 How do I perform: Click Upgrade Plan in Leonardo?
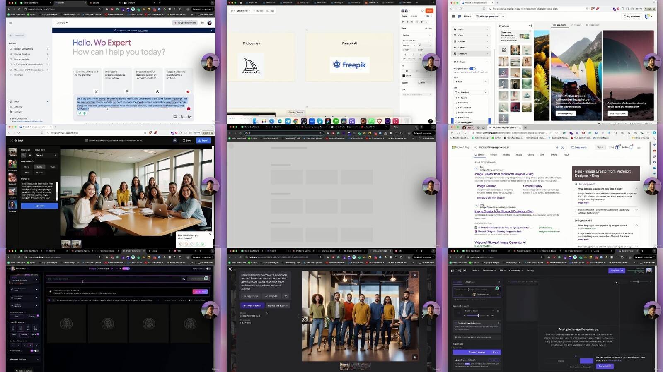click(200, 292)
